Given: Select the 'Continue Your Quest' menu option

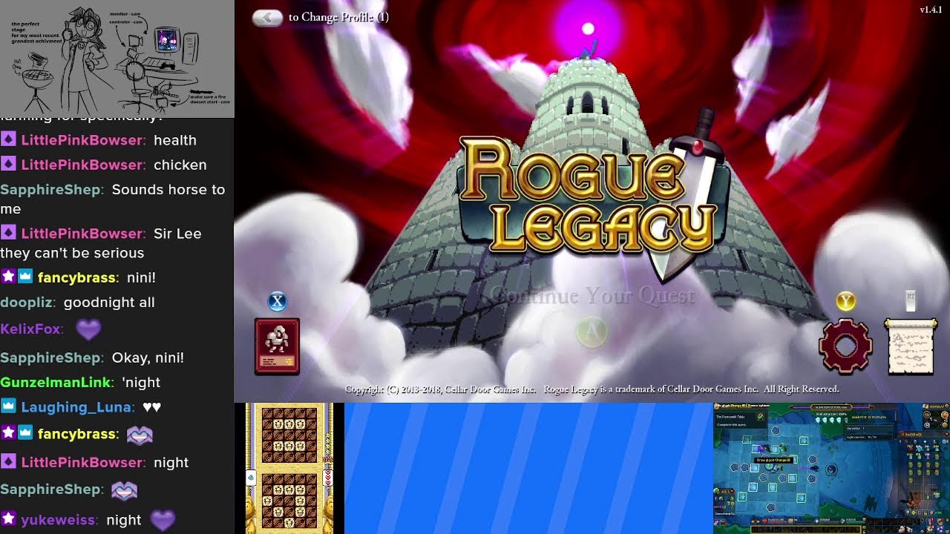Looking at the screenshot, I should [x=592, y=296].
